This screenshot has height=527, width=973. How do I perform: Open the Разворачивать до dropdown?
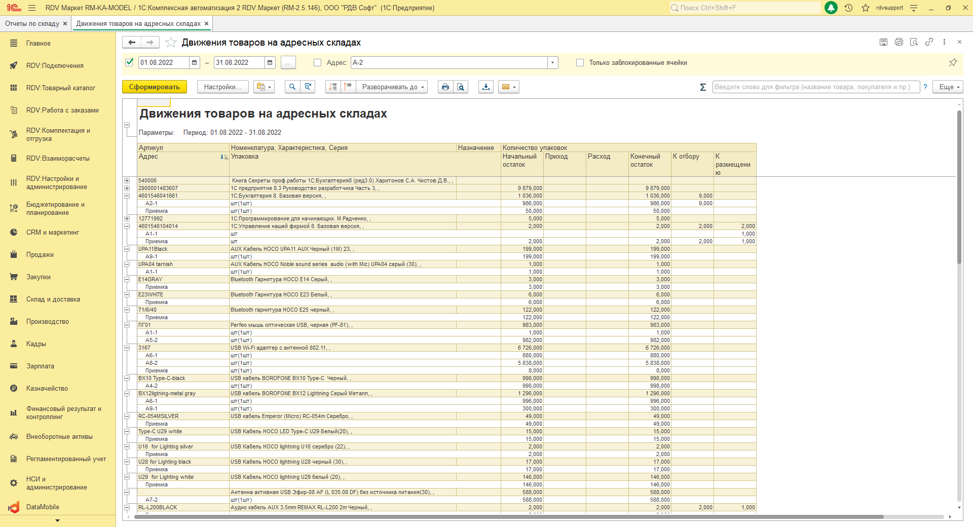click(392, 87)
